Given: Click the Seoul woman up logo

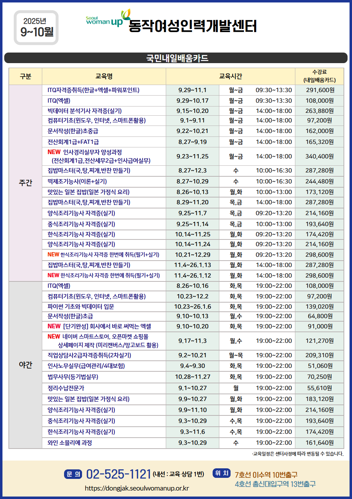Looking at the screenshot, I should click(x=108, y=18).
